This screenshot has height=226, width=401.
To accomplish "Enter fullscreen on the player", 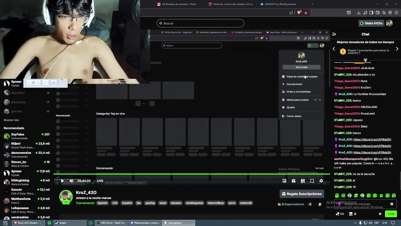I will click(x=312, y=181).
